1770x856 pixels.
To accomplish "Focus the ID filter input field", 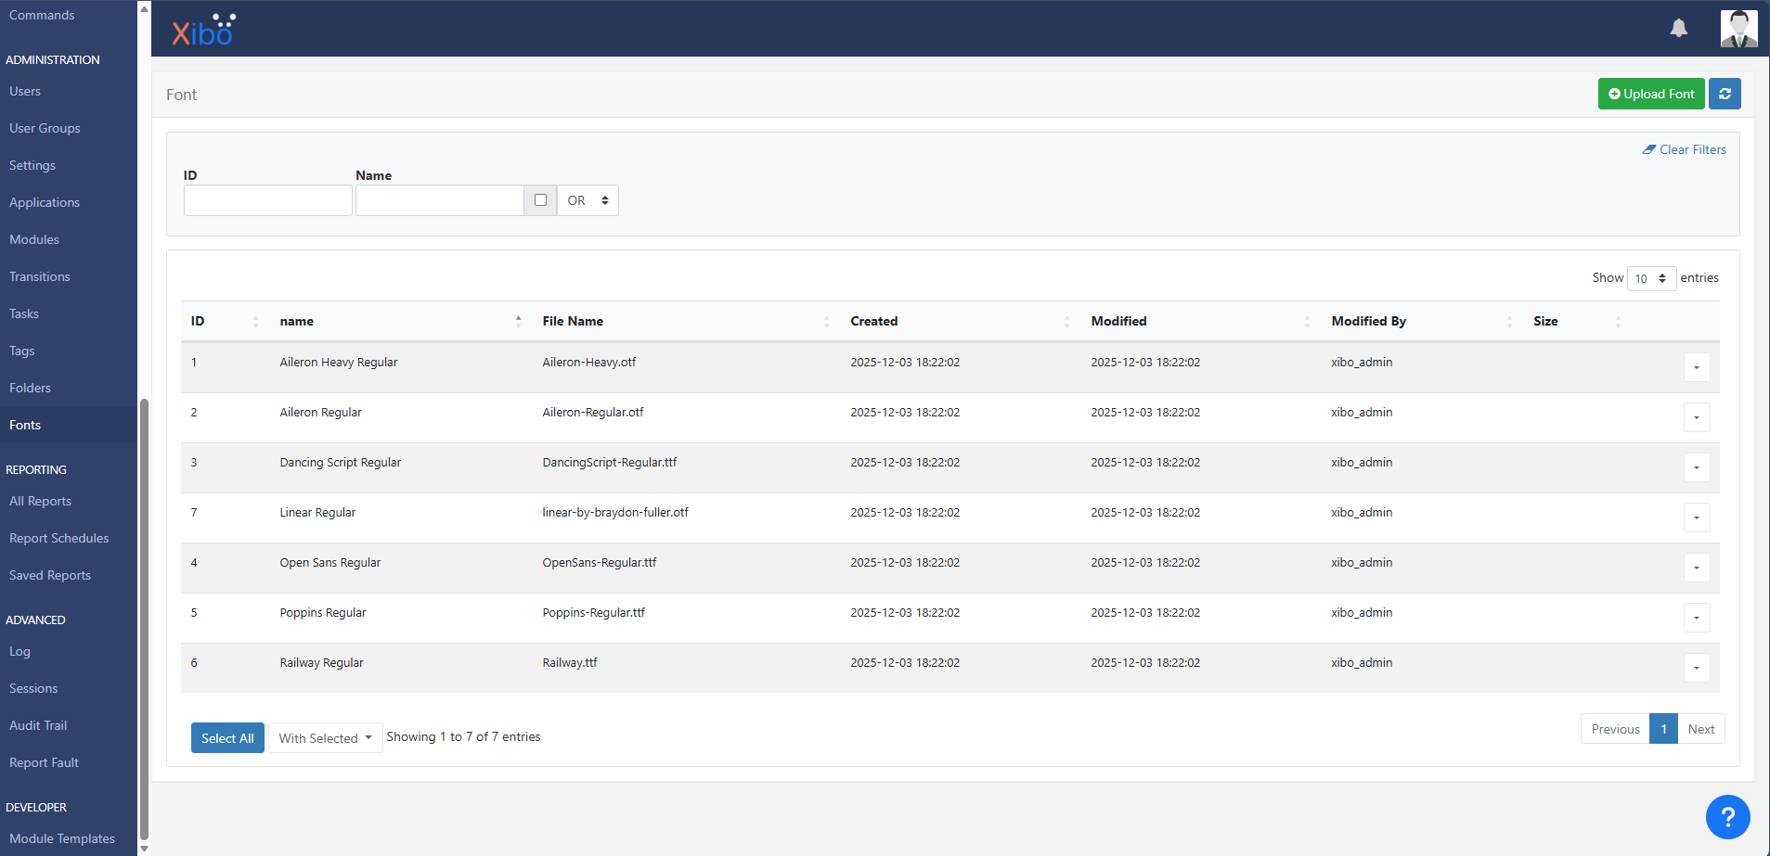I will 267,200.
